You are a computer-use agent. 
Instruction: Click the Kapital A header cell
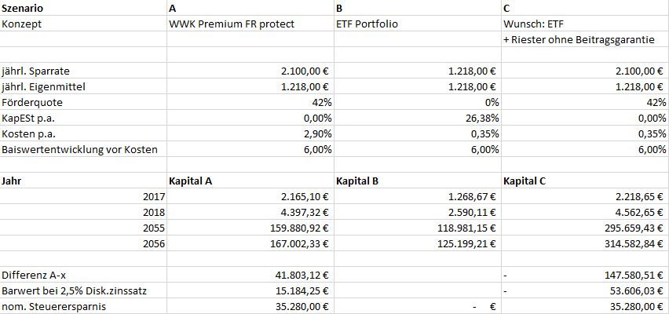191,181
